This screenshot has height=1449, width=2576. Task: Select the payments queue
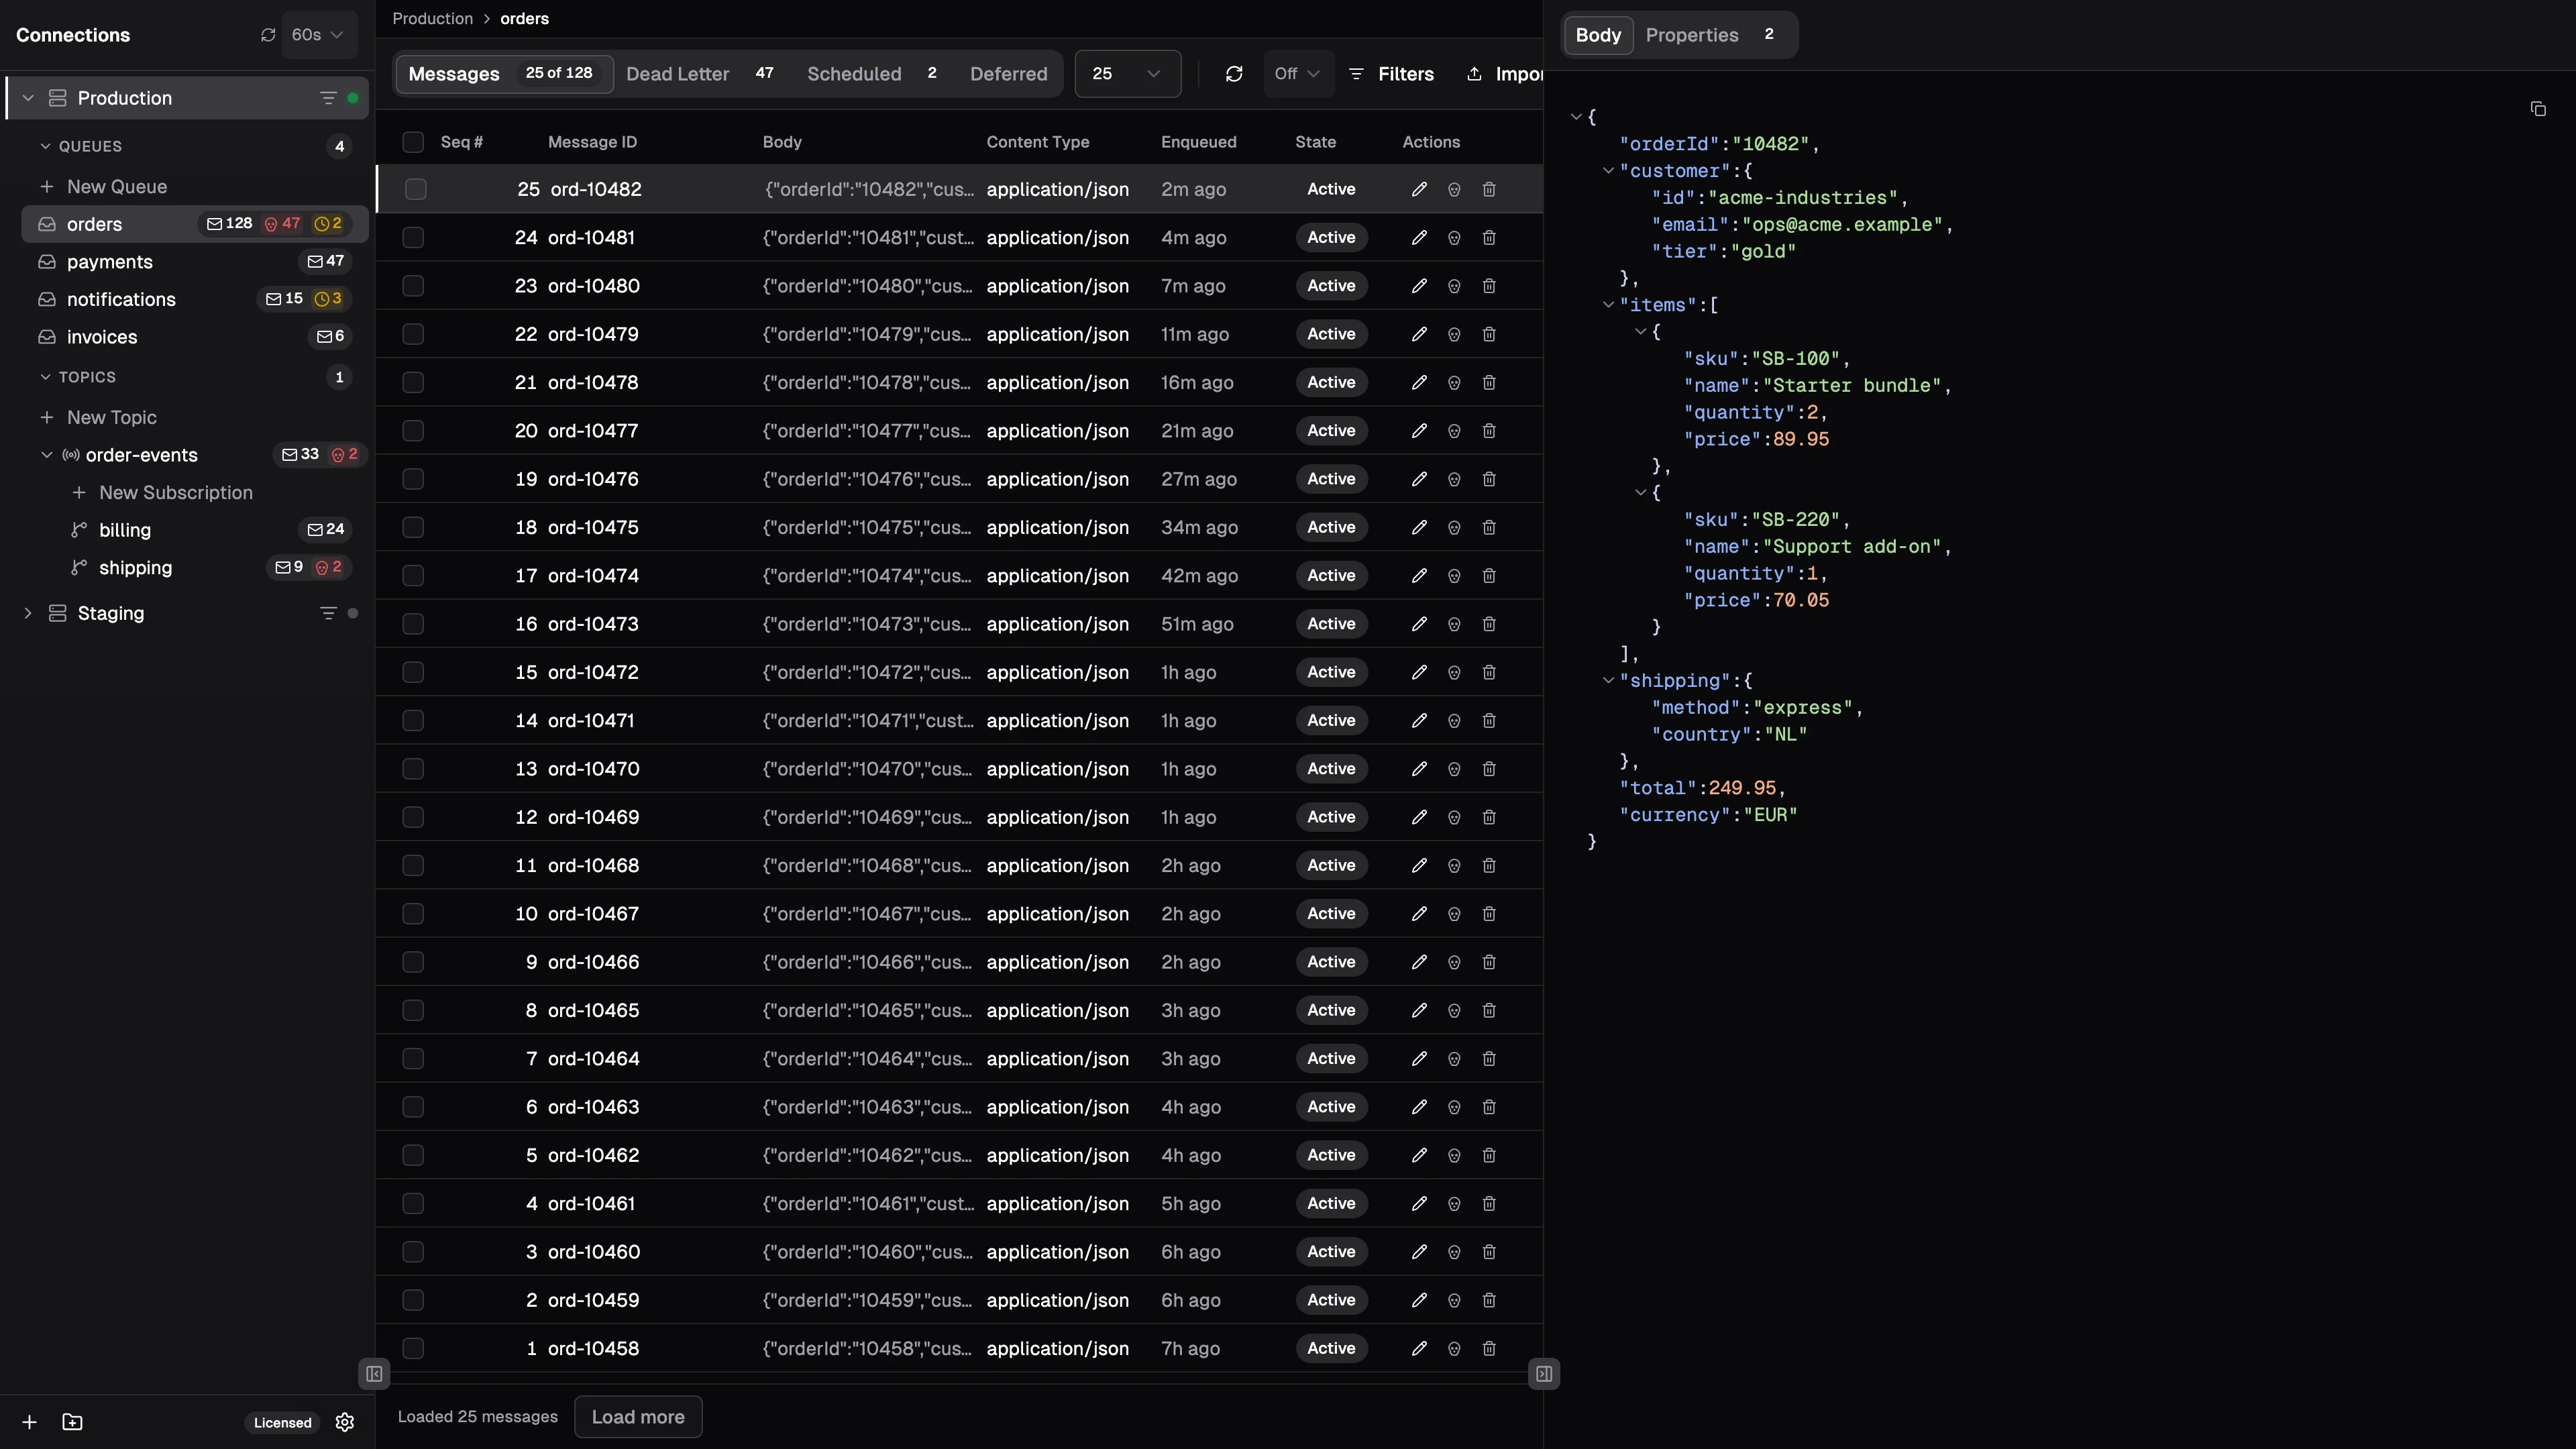coord(195,262)
